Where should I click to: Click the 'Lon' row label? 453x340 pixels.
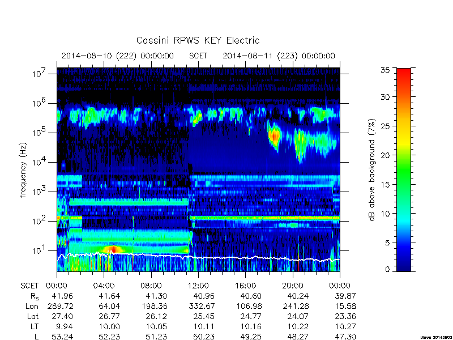(32, 306)
